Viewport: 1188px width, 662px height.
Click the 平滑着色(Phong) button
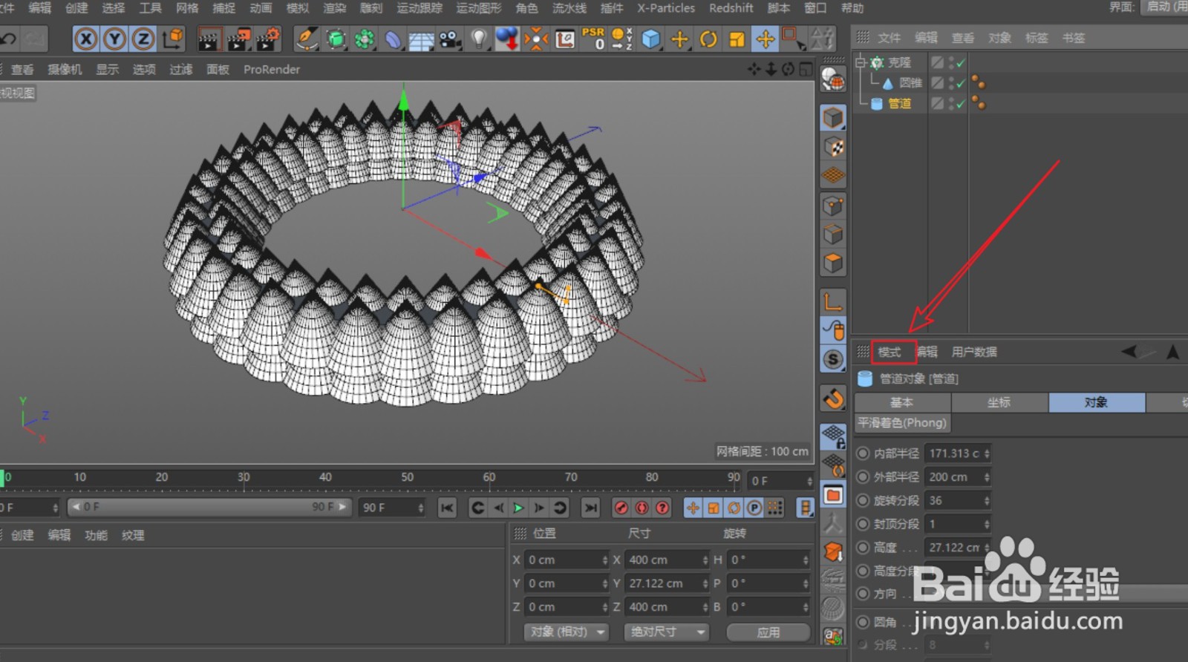pyautogui.click(x=902, y=423)
